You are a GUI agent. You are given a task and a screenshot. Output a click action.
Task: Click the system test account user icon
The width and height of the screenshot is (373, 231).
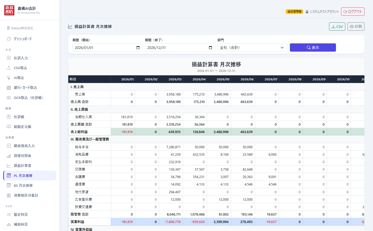point(307,12)
